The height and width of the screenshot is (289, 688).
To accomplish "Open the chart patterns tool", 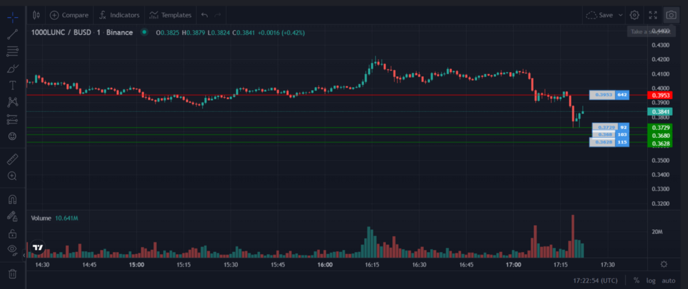I will tap(12, 102).
